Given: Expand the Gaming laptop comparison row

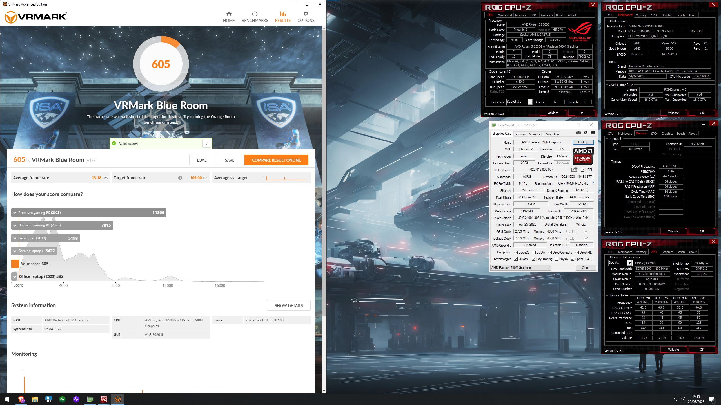Looking at the screenshot, I should 34,251.
